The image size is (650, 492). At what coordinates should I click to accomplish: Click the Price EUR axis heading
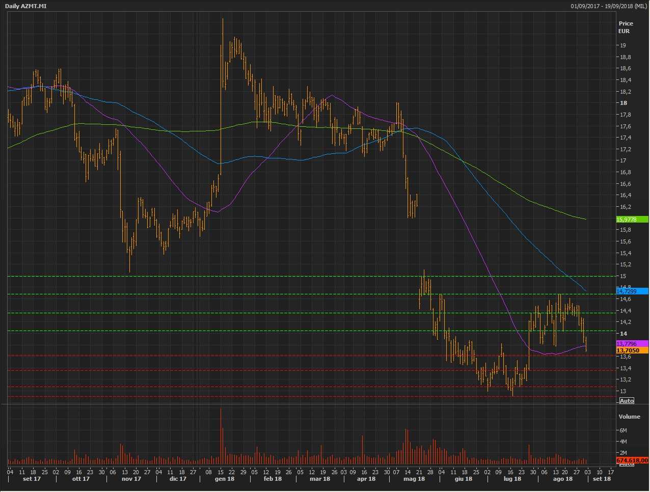(626, 27)
